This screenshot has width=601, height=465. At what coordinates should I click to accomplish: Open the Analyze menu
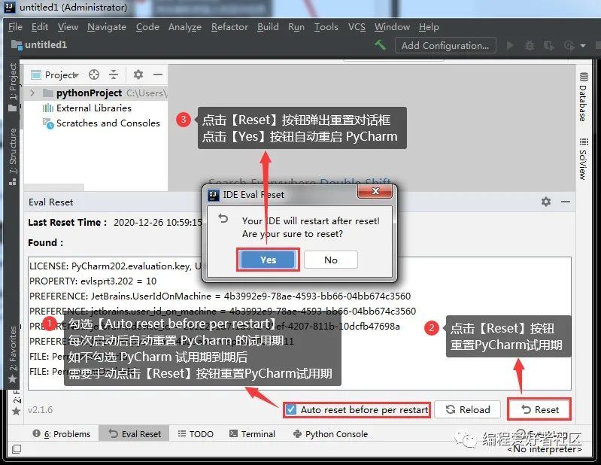pos(185,27)
